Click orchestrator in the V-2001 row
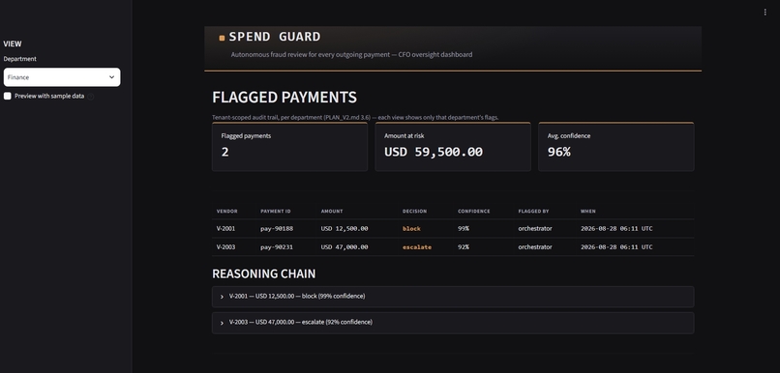 coord(535,228)
